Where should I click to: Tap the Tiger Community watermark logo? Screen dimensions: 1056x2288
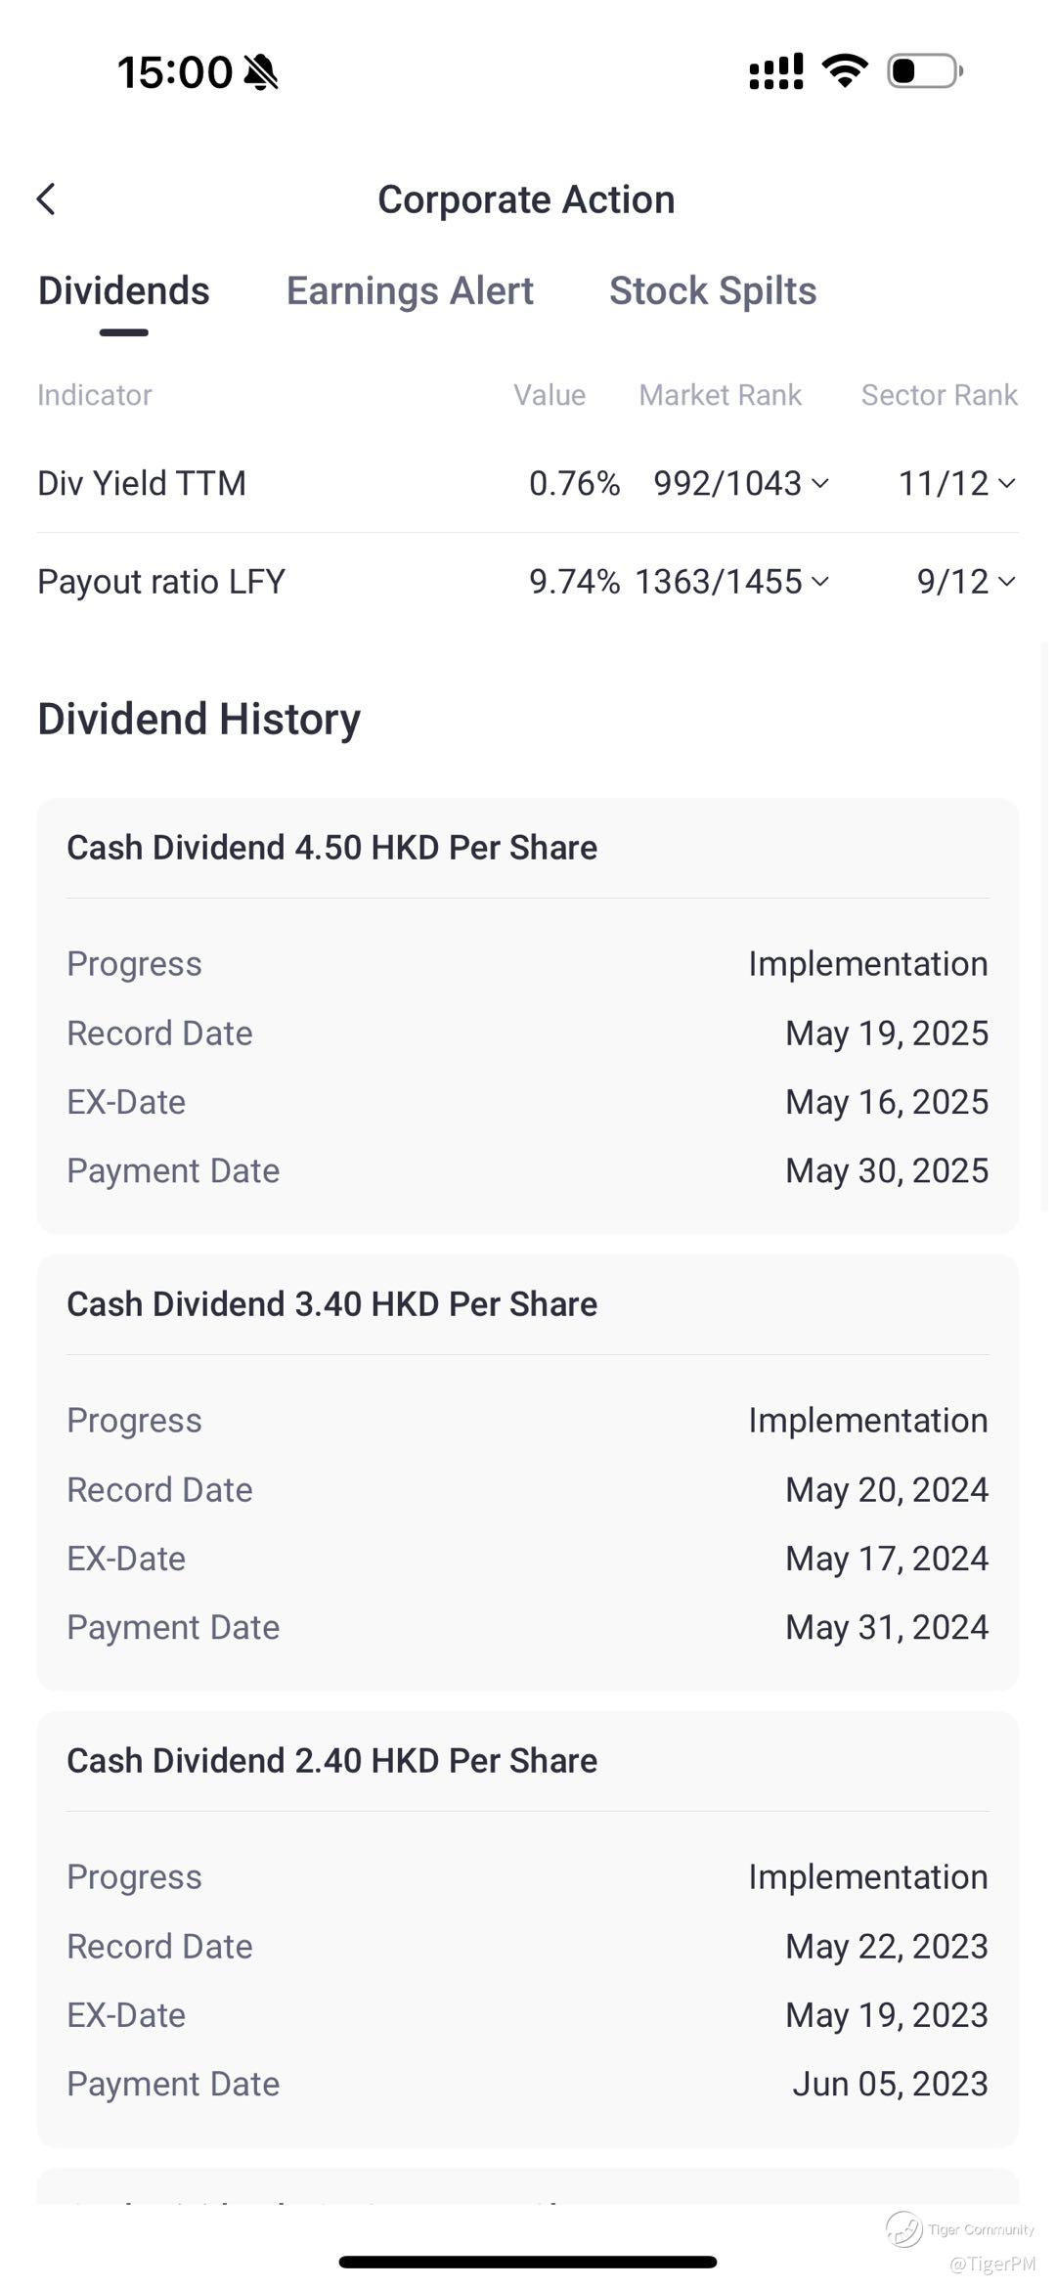(904, 2228)
